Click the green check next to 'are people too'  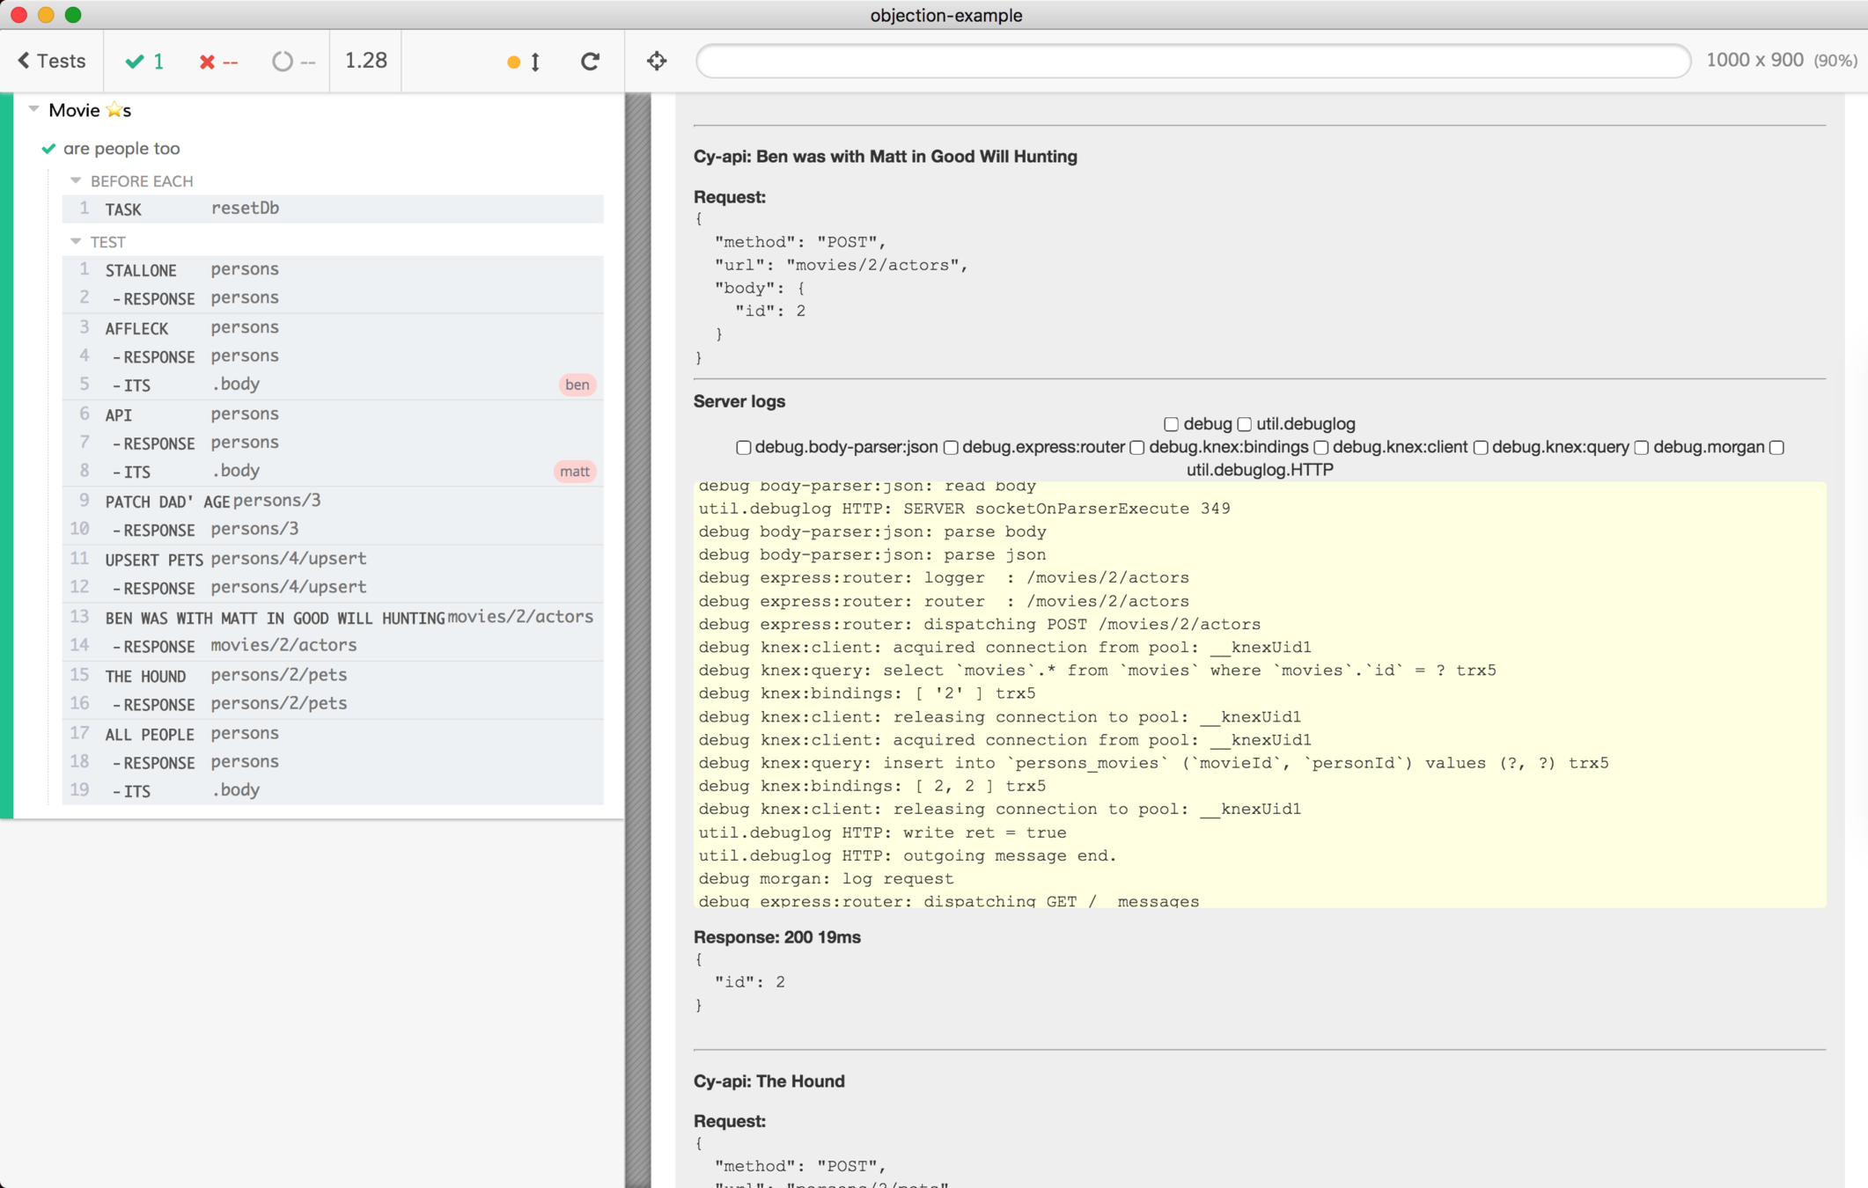[x=49, y=149]
